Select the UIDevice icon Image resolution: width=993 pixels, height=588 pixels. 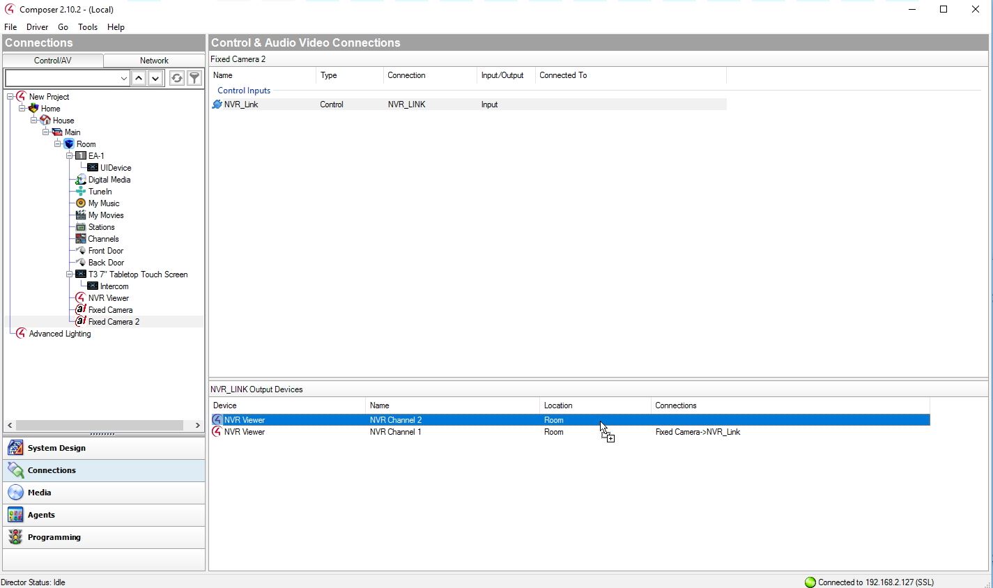coord(92,168)
